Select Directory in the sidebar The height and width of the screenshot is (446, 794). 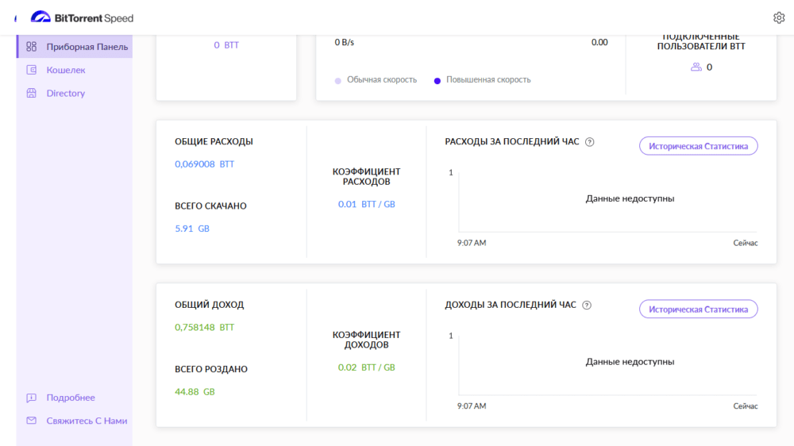pyautogui.click(x=65, y=93)
